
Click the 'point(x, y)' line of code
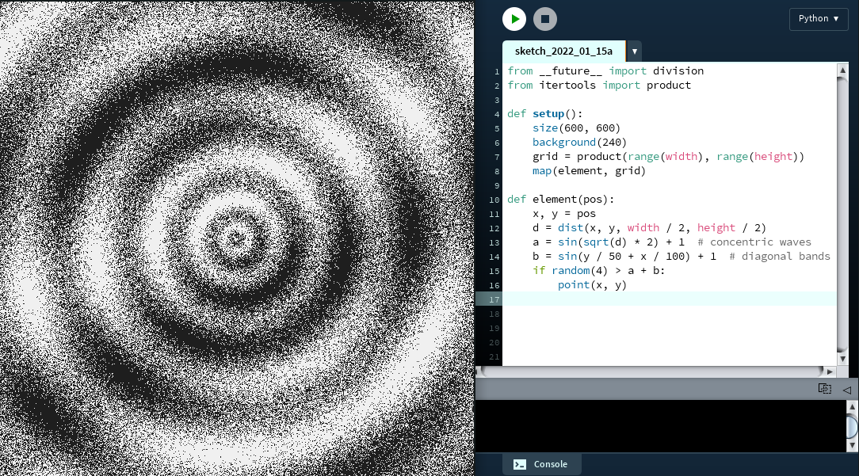(592, 284)
